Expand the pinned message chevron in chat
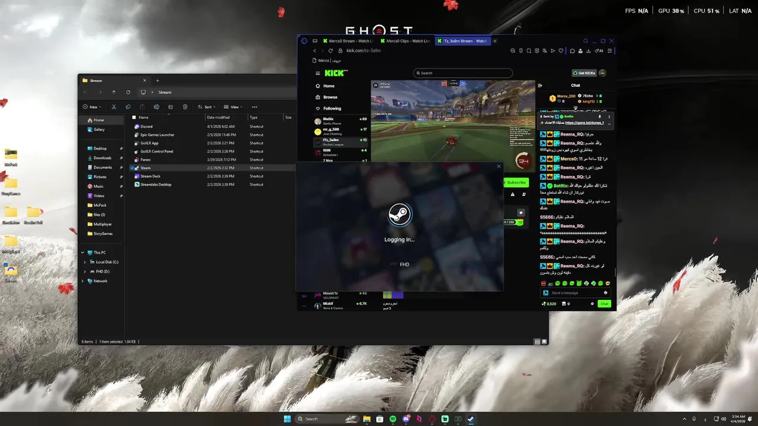Viewport: 758px width, 426px height. 609,124
